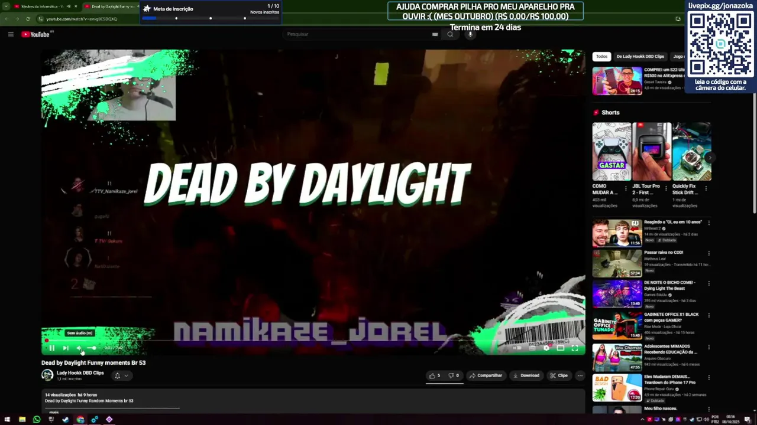This screenshot has height=425, width=757.
Task: Open 'GABINETE OFFICE X1 BLACK' video
Action: click(x=617, y=325)
